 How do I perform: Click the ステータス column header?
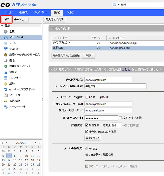point(98,38)
